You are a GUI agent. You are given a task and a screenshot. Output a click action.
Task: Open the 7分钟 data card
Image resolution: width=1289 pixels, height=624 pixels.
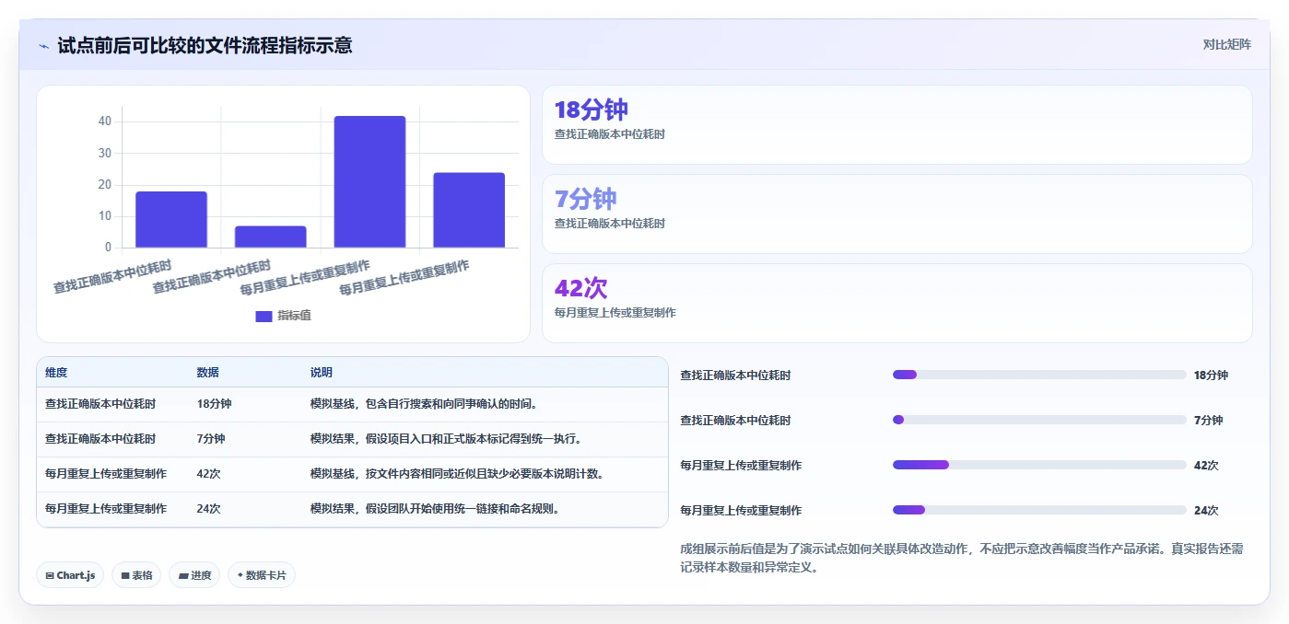click(897, 214)
